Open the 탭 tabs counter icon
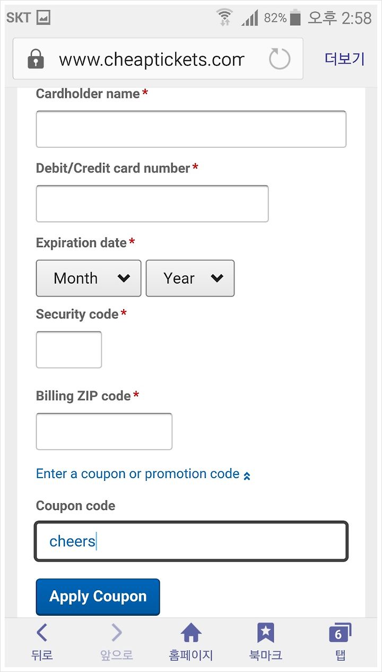382x672 pixels. 340,633
